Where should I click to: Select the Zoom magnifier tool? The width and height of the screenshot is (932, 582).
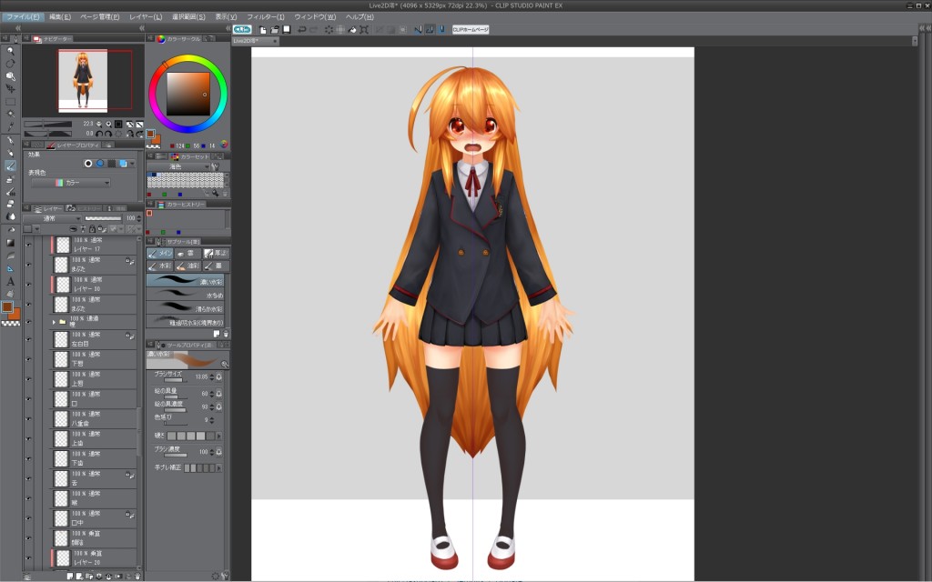[10, 51]
